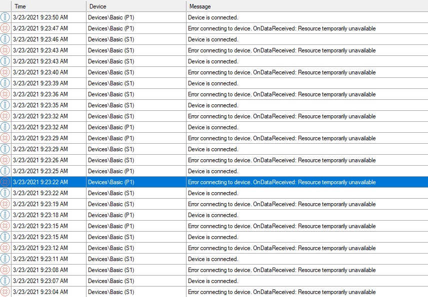
Task: Click the 'Device is connected.' message at 9:23:35 AM
Action: point(213,105)
